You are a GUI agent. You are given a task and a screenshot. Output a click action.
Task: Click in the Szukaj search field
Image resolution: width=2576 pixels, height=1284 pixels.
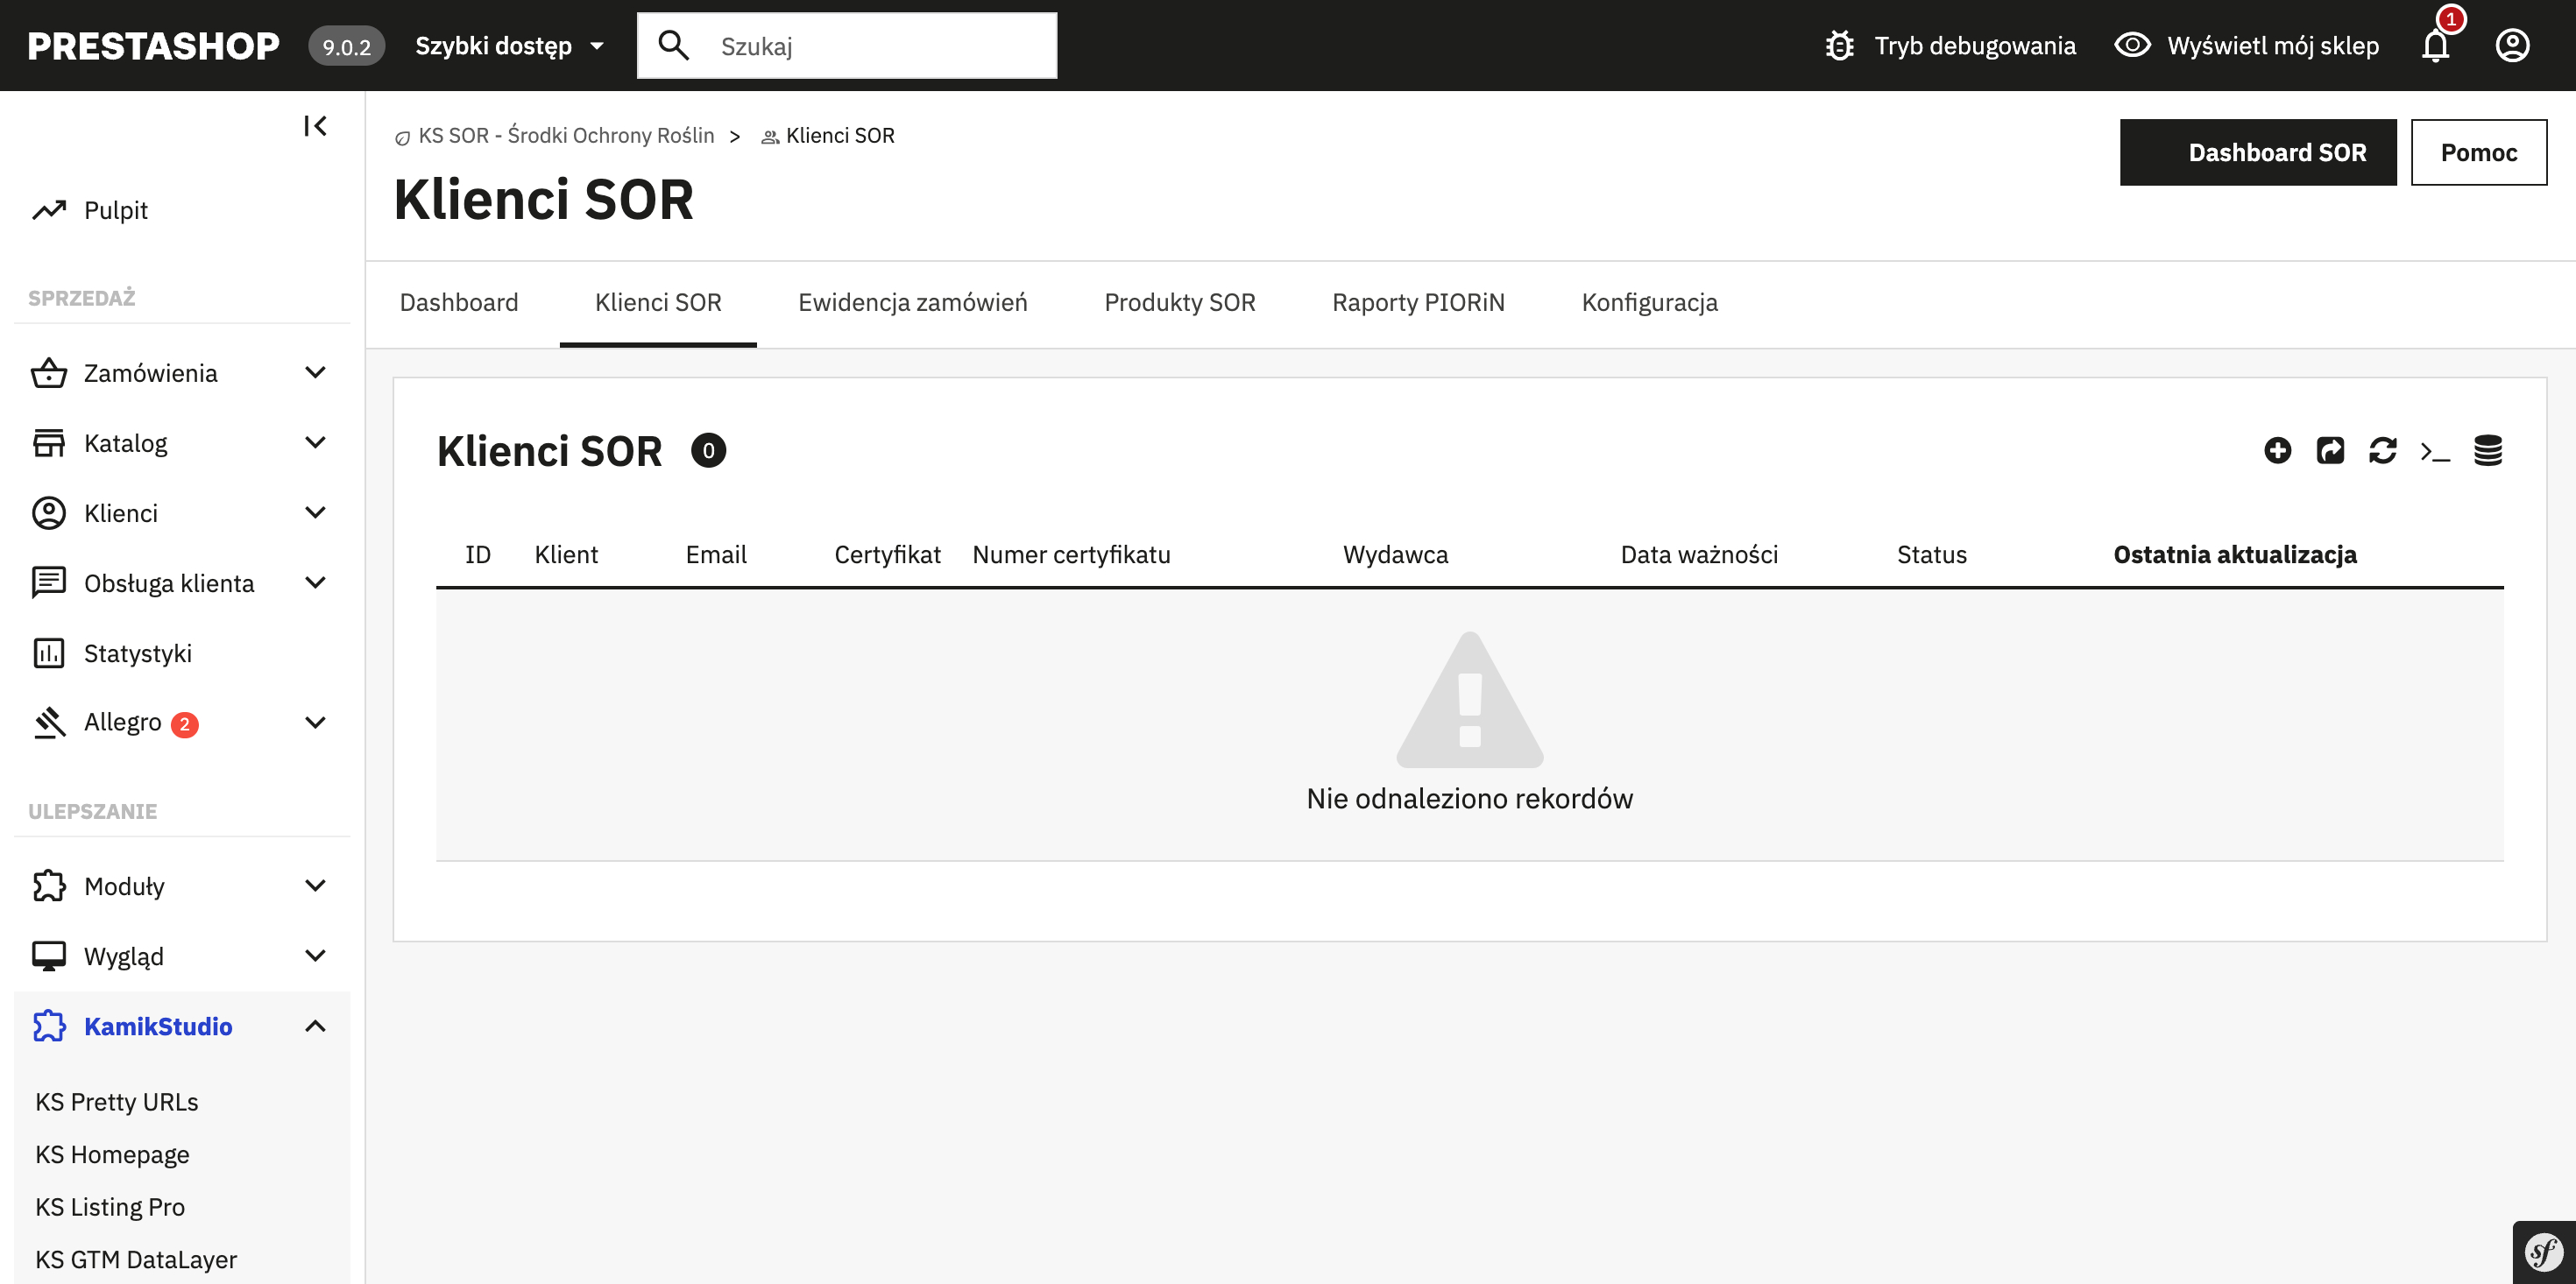coord(870,46)
